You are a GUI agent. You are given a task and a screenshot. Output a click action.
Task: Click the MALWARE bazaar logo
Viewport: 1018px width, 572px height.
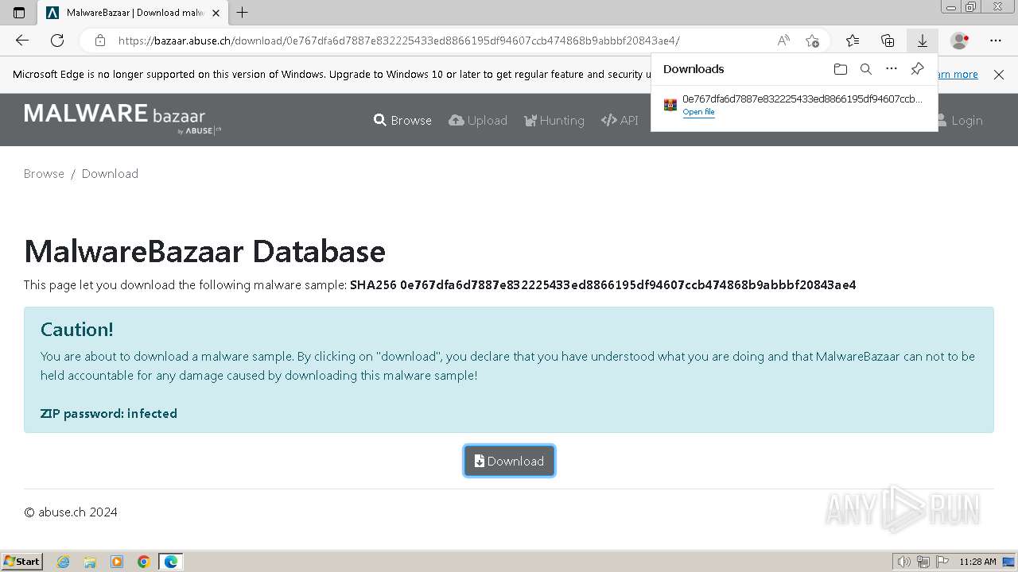coord(122,118)
